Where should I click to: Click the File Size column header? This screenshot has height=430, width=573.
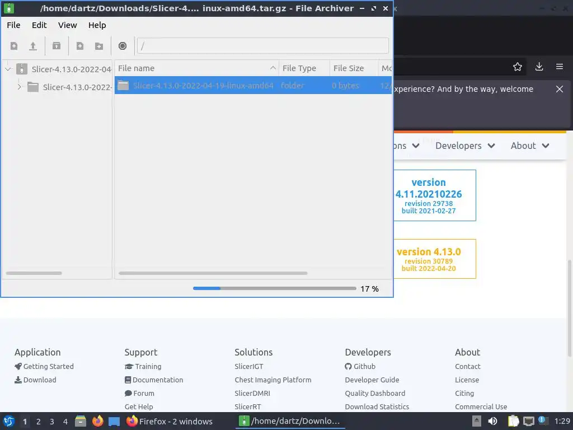point(354,68)
